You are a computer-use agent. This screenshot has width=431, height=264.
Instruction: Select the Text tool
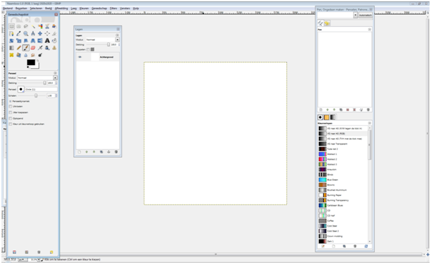click(47, 40)
